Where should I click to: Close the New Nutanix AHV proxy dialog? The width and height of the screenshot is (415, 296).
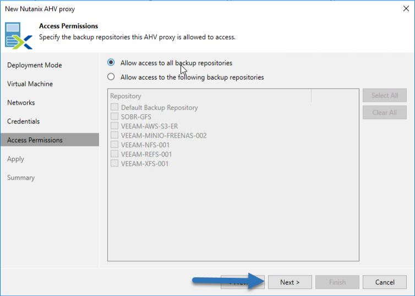click(x=406, y=8)
